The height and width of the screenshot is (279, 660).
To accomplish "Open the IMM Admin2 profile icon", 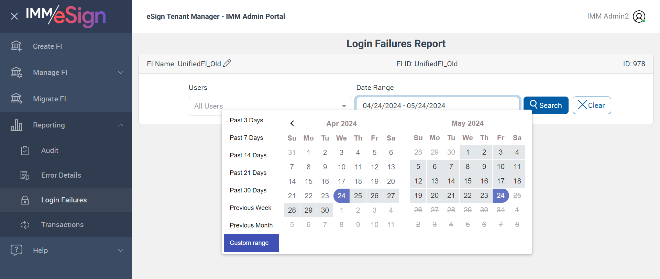I will tap(639, 16).
